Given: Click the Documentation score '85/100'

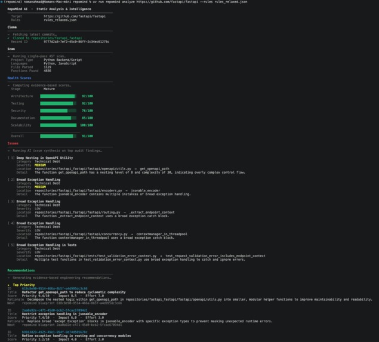Looking at the screenshot, I should (x=87, y=118).
